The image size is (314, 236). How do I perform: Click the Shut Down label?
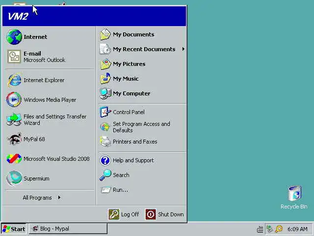(171, 214)
